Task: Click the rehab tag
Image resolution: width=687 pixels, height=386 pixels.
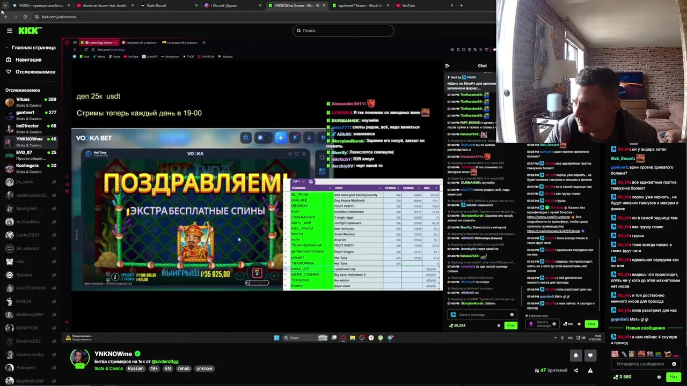Action: pyautogui.click(x=184, y=369)
